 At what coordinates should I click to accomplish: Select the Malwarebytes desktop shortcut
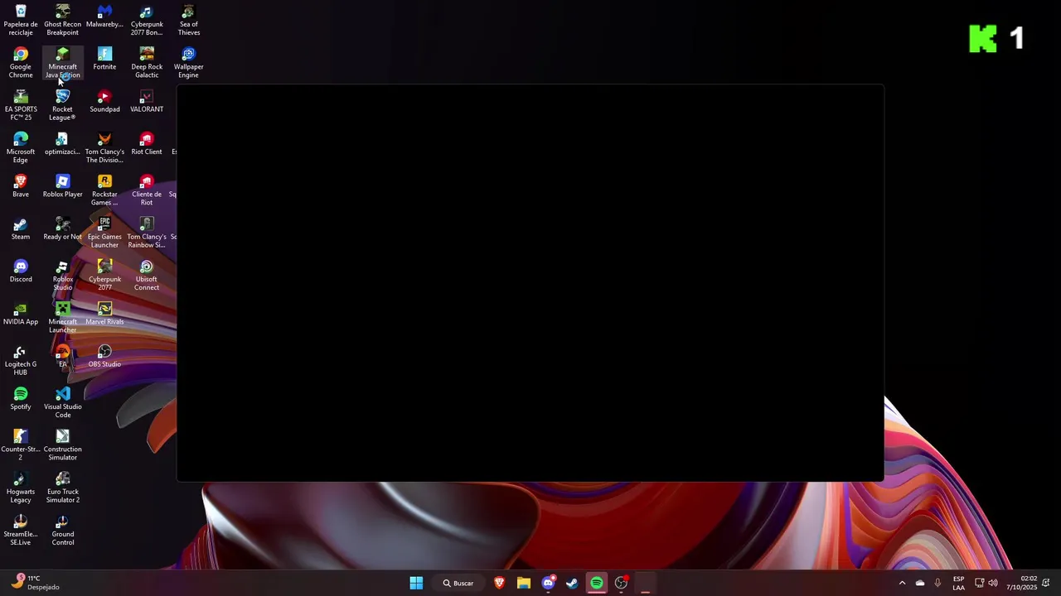pos(104,17)
